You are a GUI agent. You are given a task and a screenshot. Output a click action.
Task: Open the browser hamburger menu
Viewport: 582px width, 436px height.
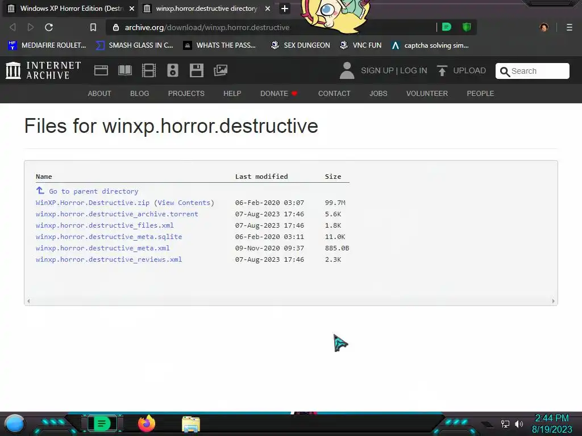click(x=569, y=27)
